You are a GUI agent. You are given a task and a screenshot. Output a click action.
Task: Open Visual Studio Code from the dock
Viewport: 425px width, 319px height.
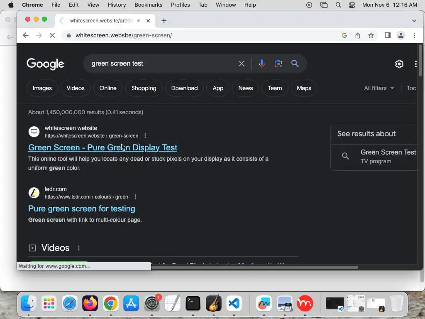point(234,303)
